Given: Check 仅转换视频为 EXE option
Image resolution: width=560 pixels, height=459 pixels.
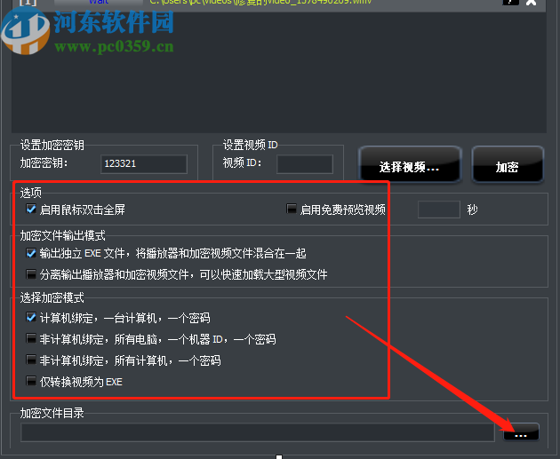Looking at the screenshot, I should click(x=31, y=381).
